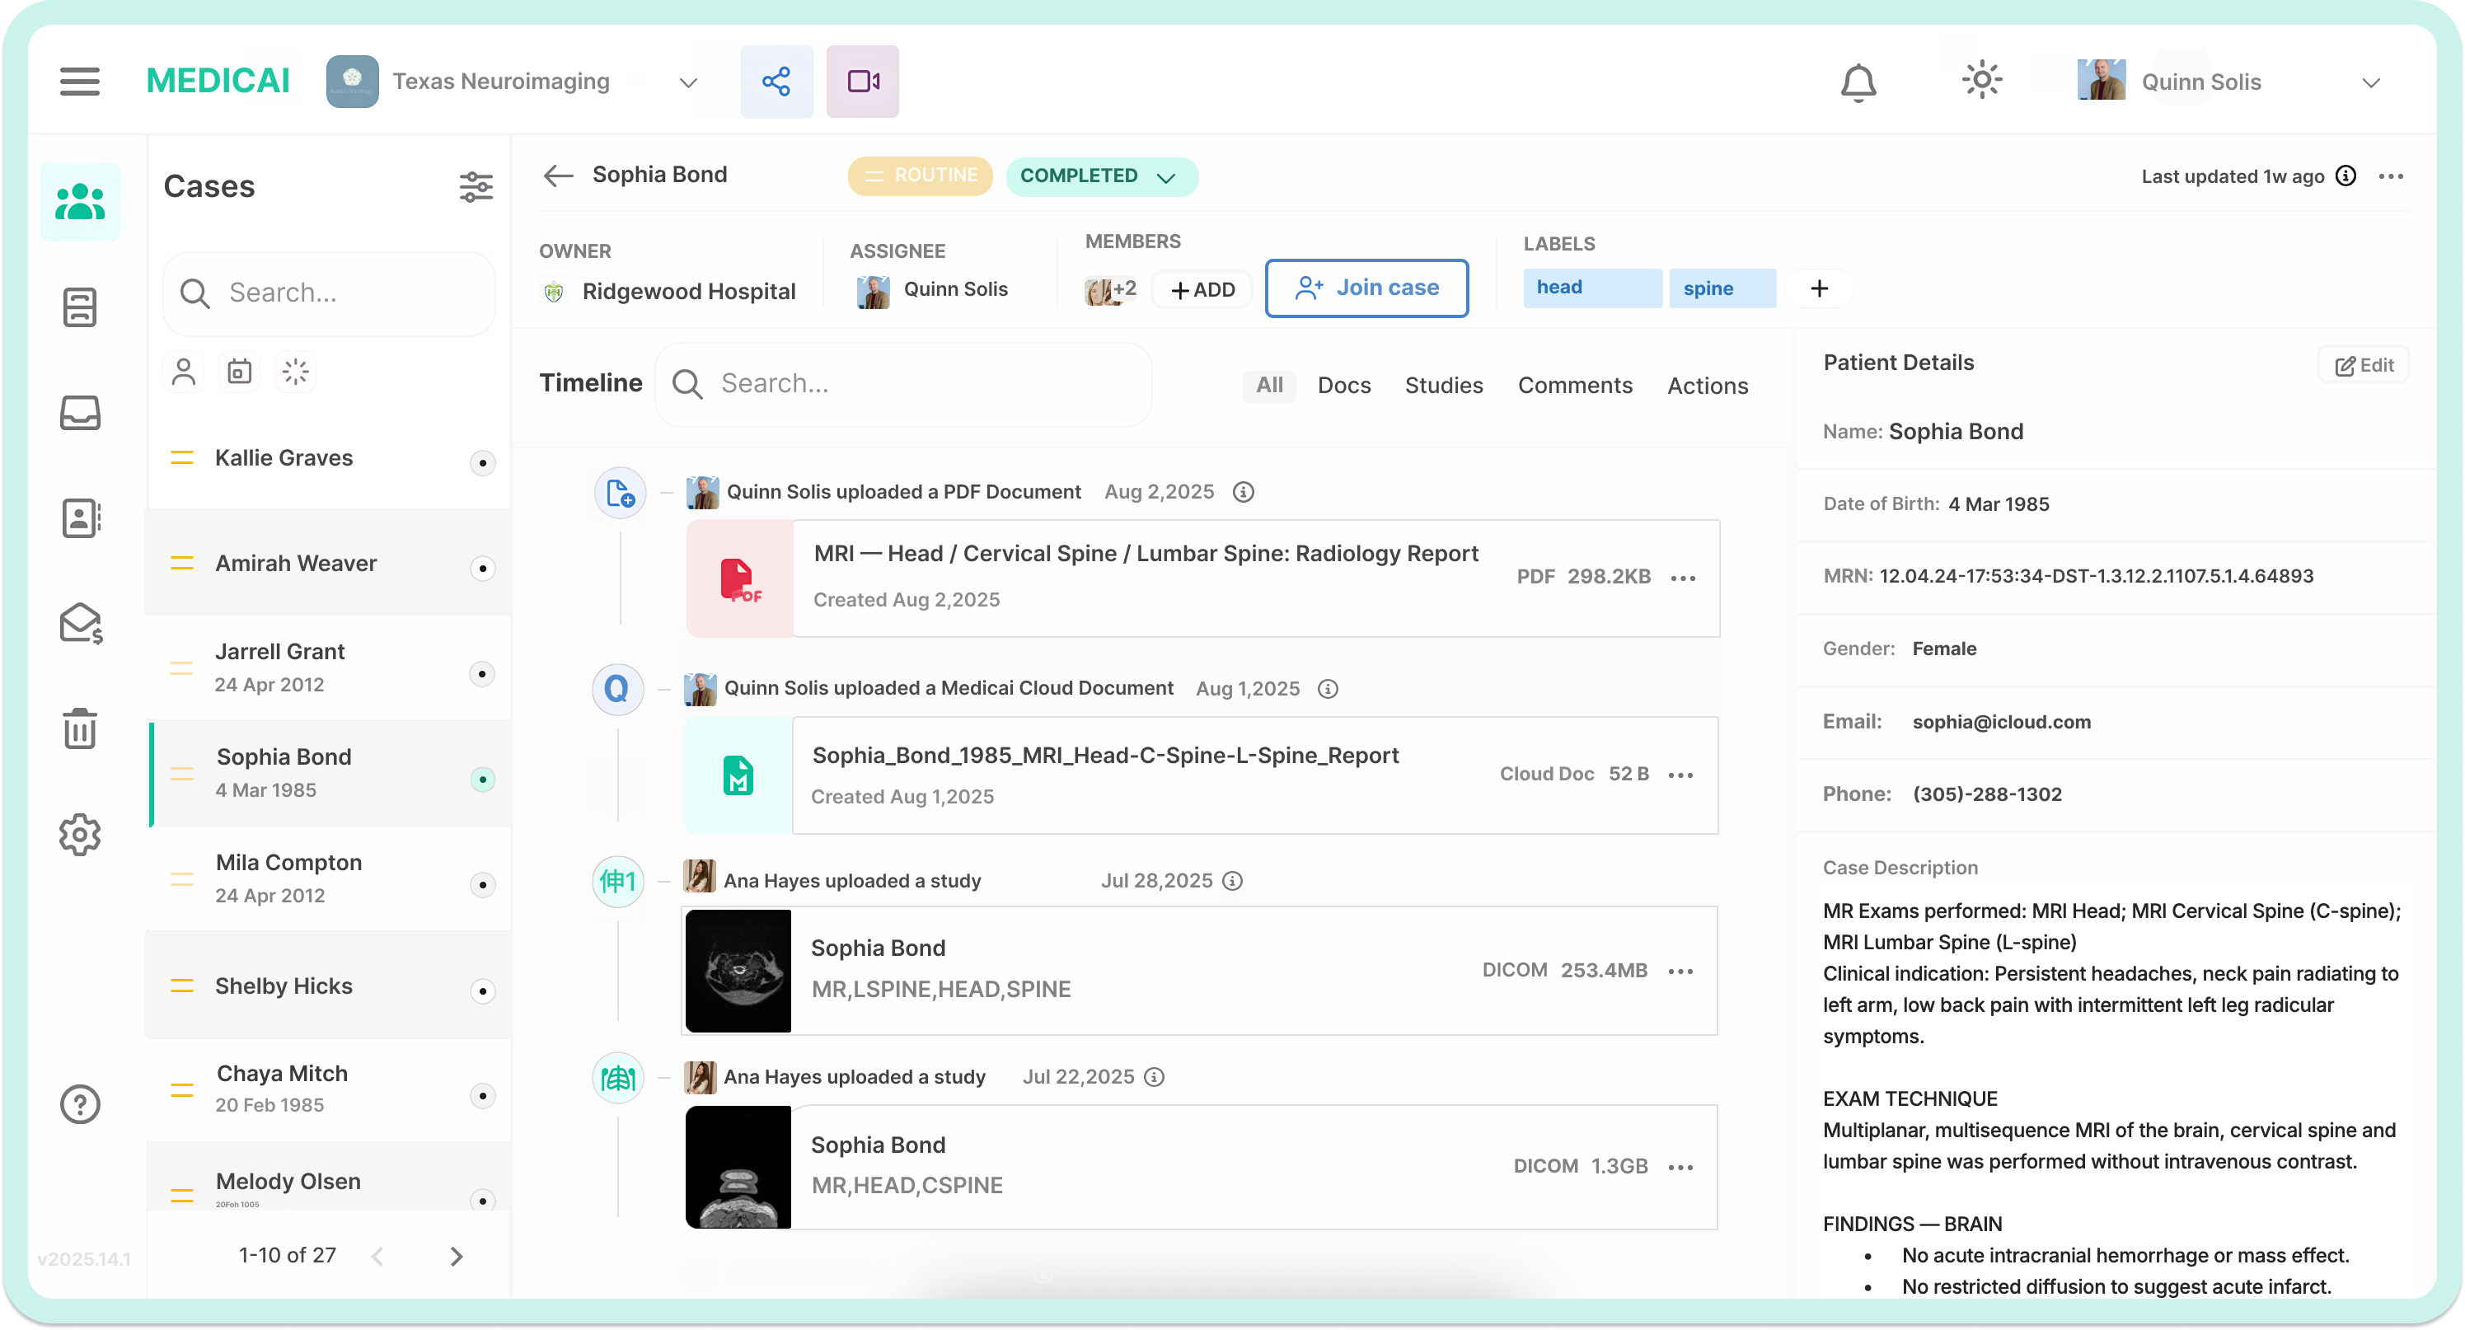Image resolution: width=2465 pixels, height=1330 pixels.
Task: Open the inbox tray sidebar icon
Action: tap(79, 414)
